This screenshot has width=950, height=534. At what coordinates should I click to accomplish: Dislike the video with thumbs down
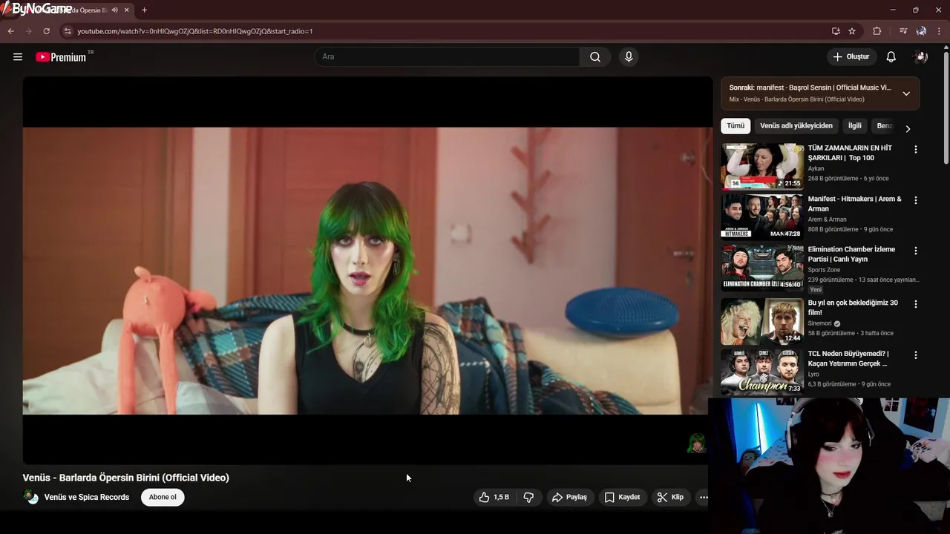coord(528,498)
